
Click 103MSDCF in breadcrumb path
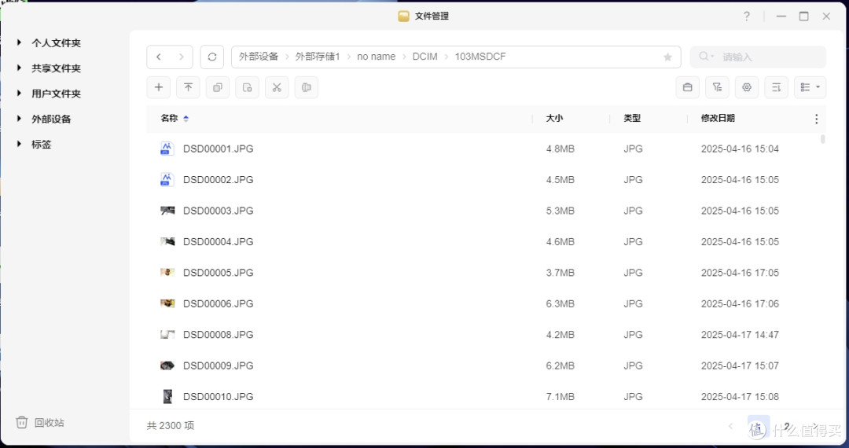coord(480,57)
